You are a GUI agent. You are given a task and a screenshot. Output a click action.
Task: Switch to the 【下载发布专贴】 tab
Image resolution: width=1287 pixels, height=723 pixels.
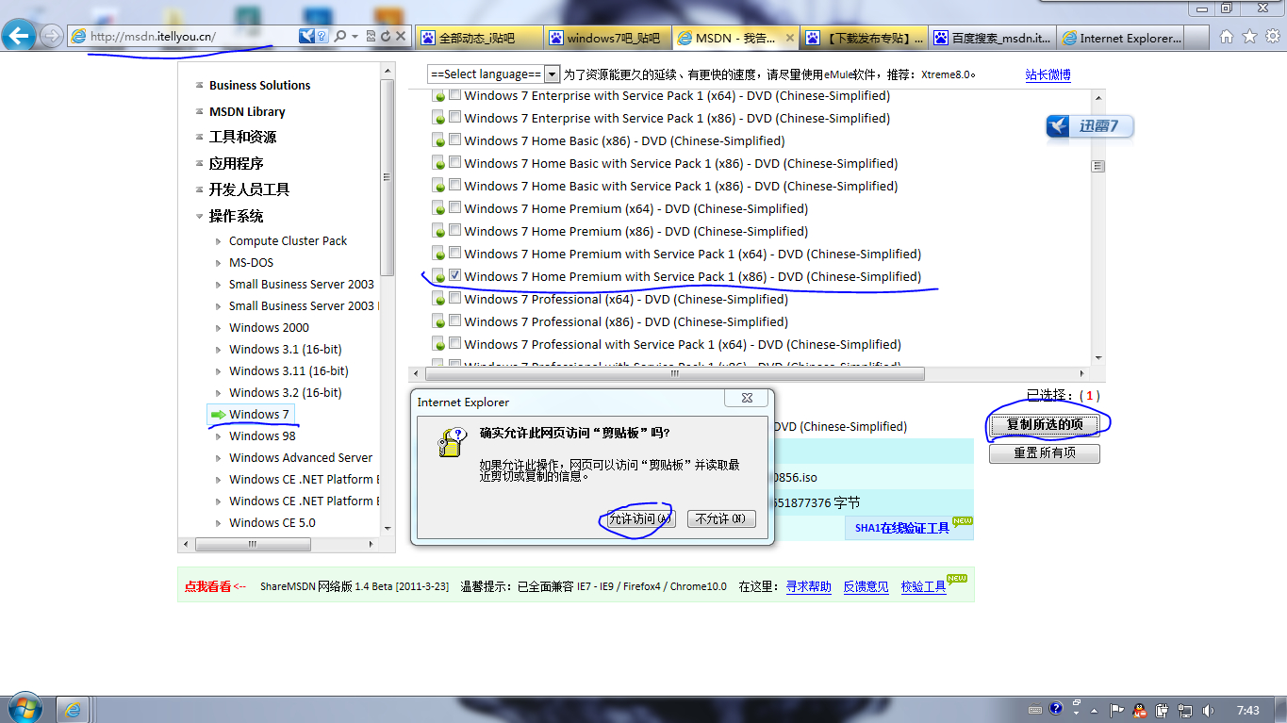(865, 38)
